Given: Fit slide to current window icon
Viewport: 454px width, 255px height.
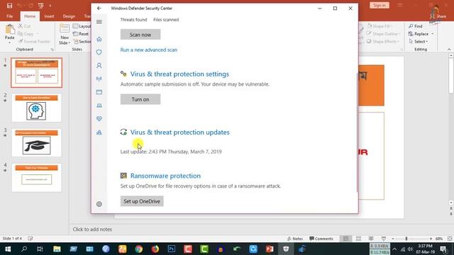Looking at the screenshot, I should (x=450, y=239).
